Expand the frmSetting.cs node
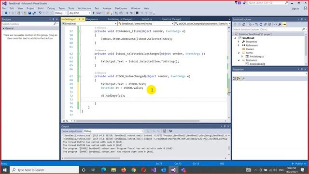 click(242, 57)
